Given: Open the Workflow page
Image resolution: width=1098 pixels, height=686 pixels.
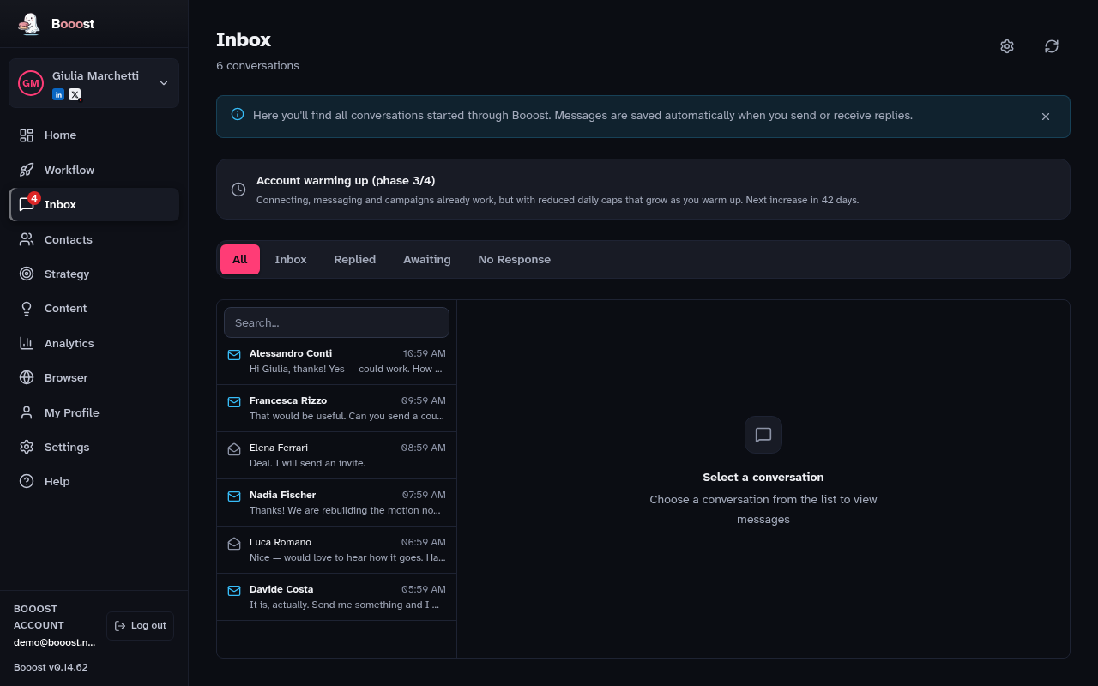Looking at the screenshot, I should (94, 170).
